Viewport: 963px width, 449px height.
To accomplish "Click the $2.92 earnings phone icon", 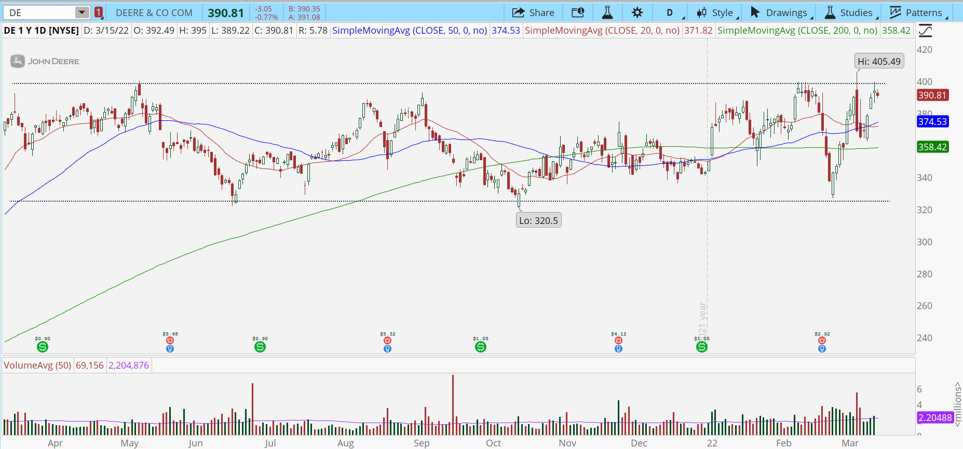I will click(x=822, y=341).
